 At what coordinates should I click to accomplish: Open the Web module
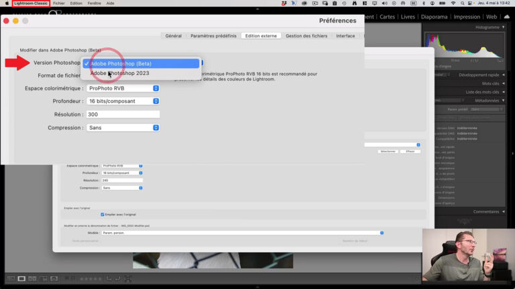tap(492, 17)
